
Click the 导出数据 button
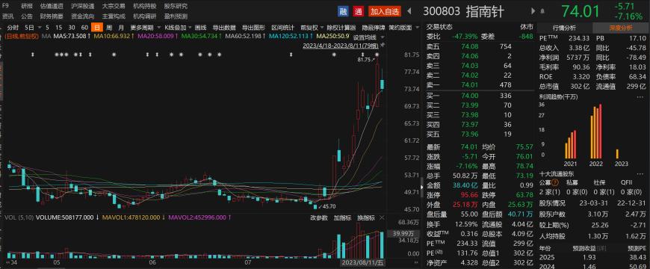(224, 28)
